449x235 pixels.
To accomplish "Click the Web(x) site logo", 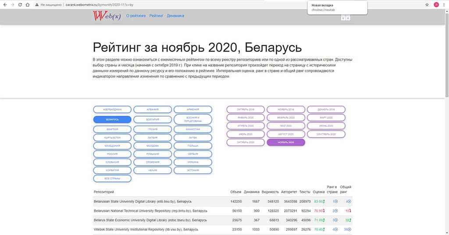I will 107,16.
